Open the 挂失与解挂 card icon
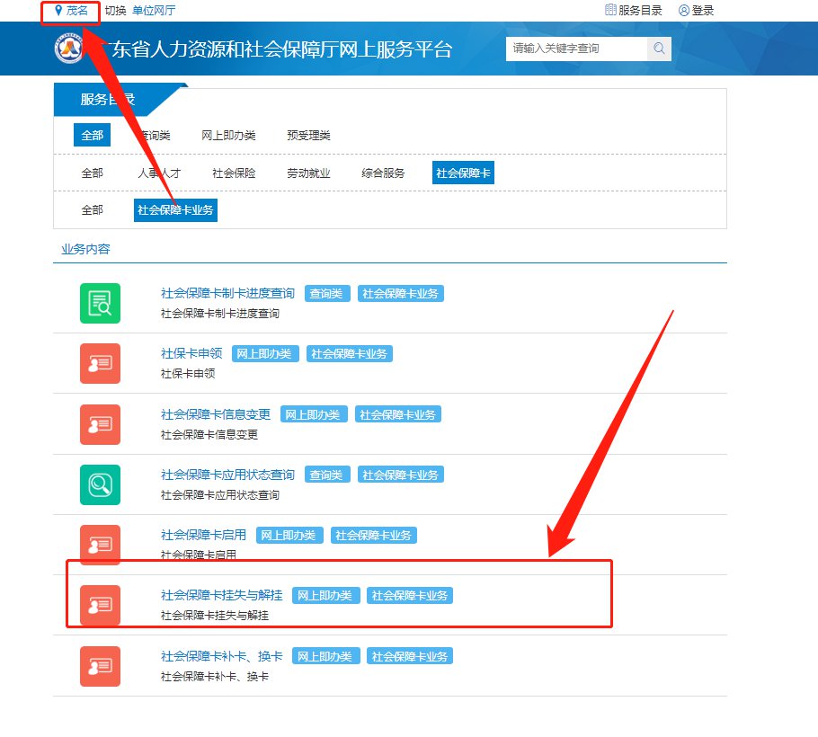This screenshot has width=818, height=737. [x=100, y=606]
